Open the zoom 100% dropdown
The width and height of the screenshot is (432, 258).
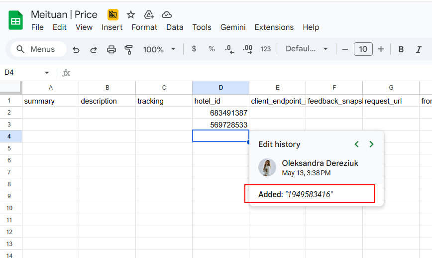click(x=159, y=49)
